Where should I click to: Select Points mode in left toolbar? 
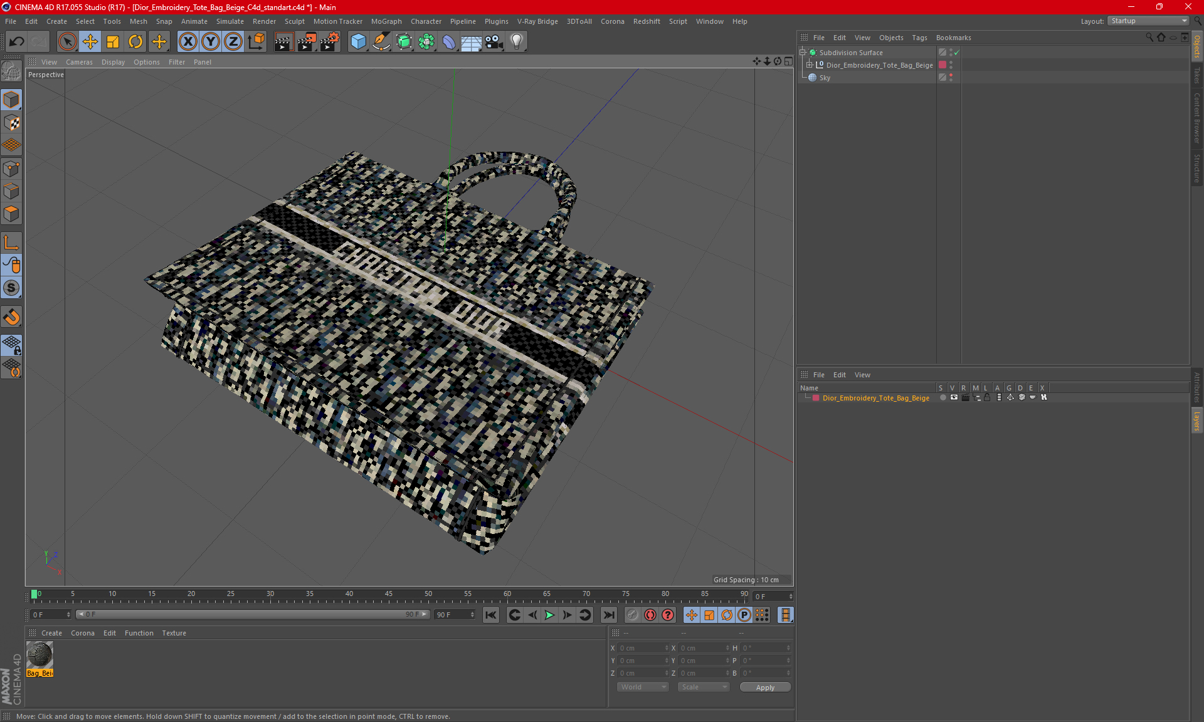pos(11,168)
